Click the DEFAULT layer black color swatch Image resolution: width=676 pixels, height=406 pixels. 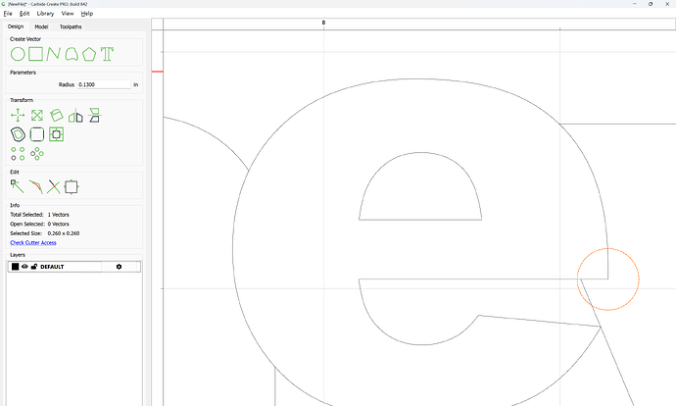tap(16, 267)
